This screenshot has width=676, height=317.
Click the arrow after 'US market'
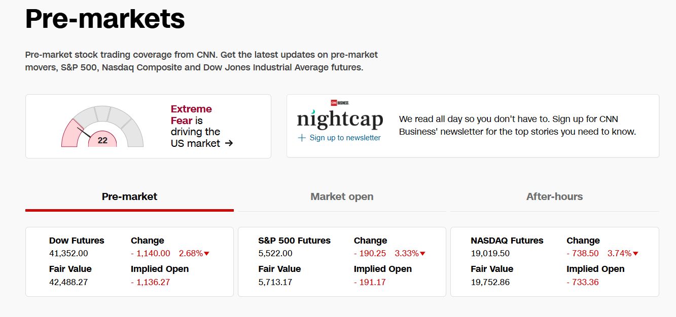click(x=229, y=143)
